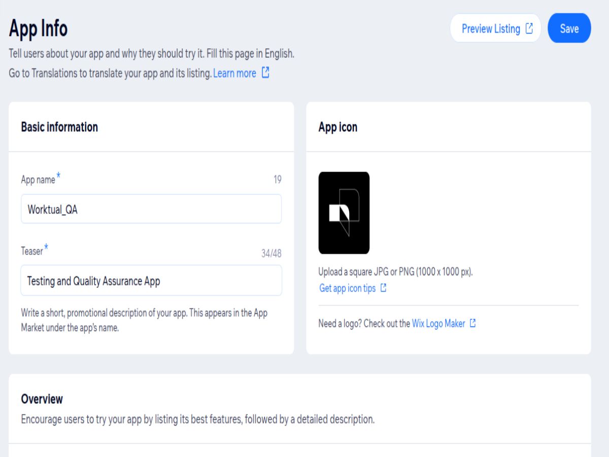Click the 34/48 teaser character counter
Image resolution: width=609 pixels, height=457 pixels.
point(272,253)
